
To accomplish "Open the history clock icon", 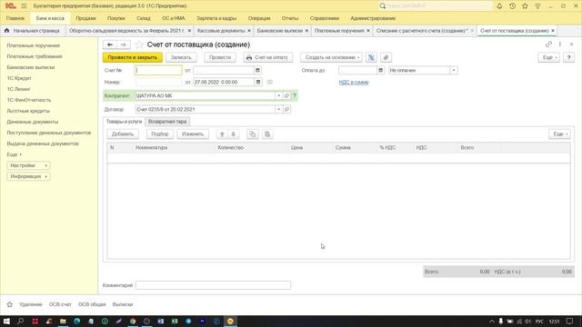I will point(512,6).
